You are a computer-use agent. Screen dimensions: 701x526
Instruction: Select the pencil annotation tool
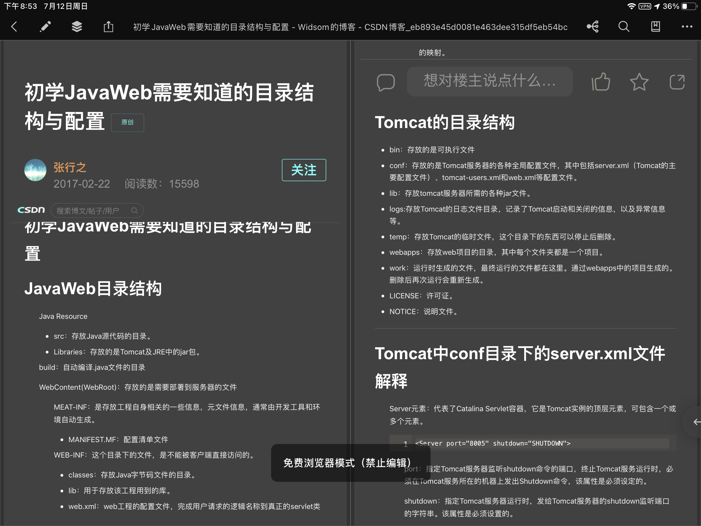pyautogui.click(x=45, y=26)
